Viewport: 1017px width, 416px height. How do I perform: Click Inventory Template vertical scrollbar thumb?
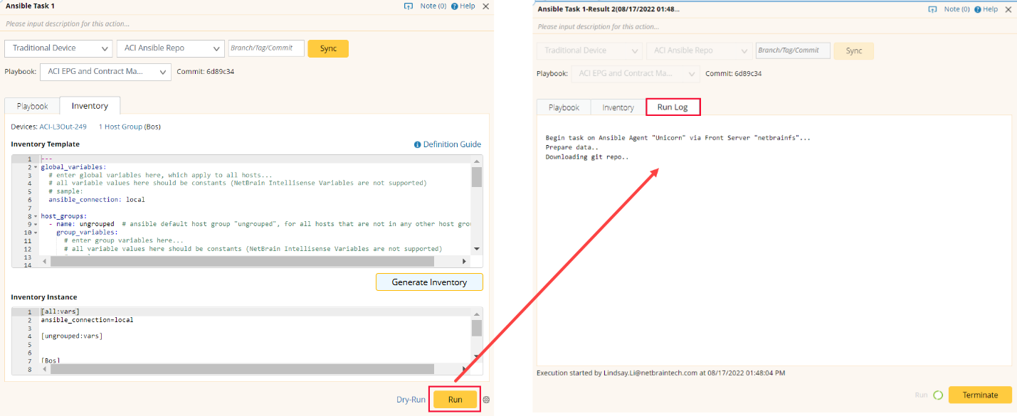pos(477,176)
